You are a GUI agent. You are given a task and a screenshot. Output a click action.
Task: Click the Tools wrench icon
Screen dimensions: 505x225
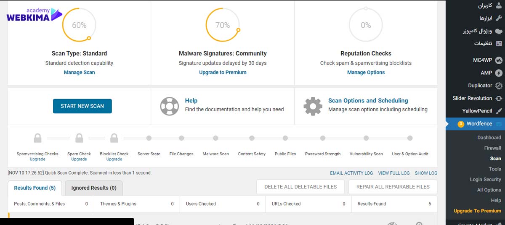(x=499, y=18)
